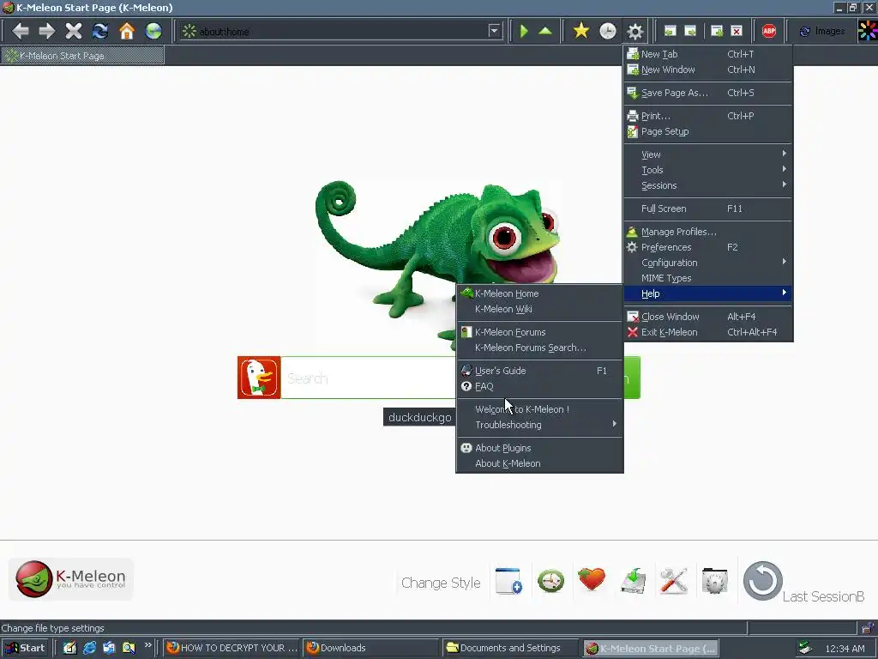Open MIME Types menu item

707,278
